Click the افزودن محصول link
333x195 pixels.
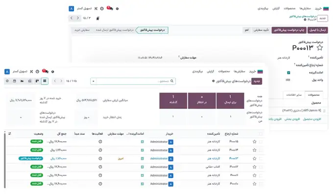tap(312, 119)
